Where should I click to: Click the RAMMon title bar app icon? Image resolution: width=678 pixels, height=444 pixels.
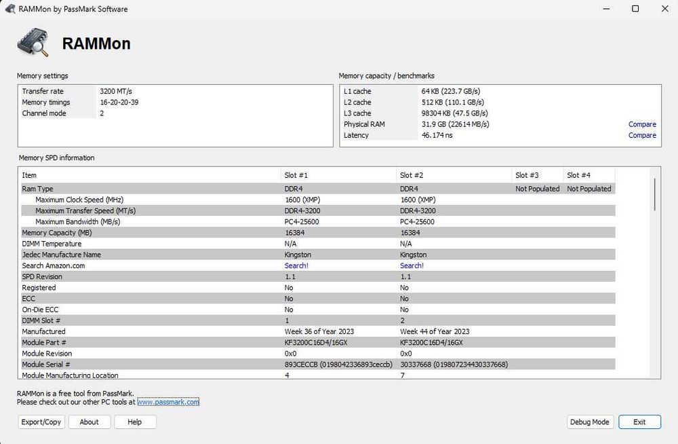point(10,9)
